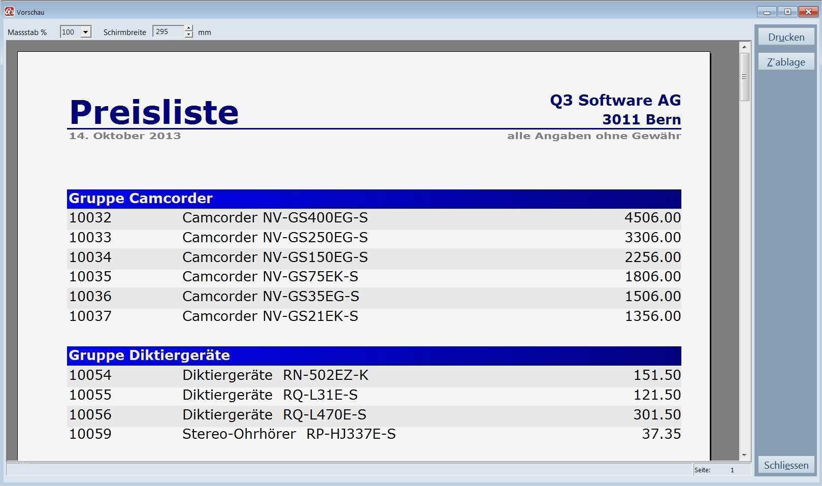Decrease Schirmbreite using the down stepper arrow
This screenshot has width=822, height=486.
[x=188, y=35]
